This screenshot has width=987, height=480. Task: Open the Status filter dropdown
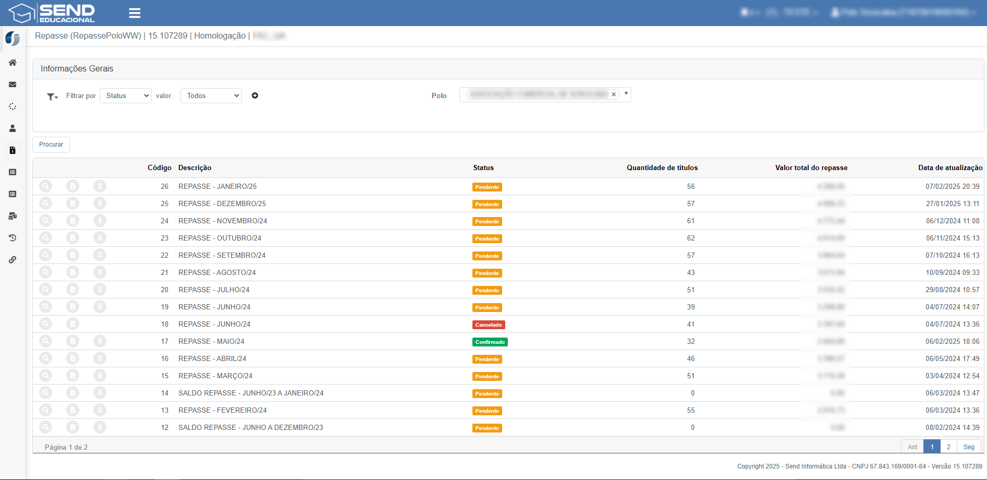pos(126,95)
